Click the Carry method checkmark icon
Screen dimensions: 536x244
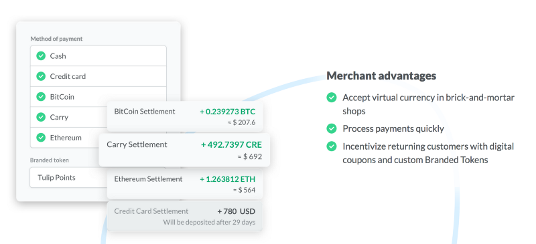point(41,117)
